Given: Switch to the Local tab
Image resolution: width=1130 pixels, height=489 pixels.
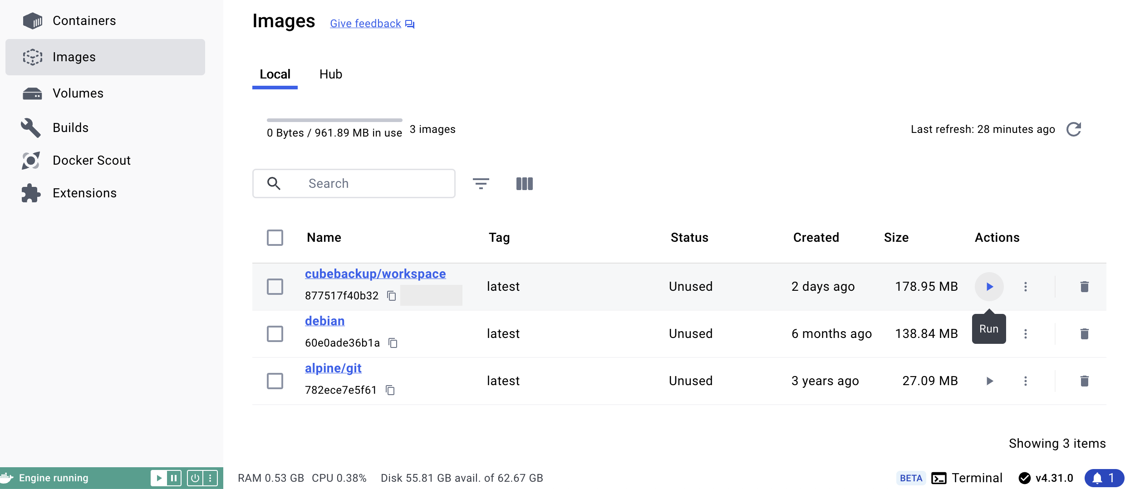Looking at the screenshot, I should 275,74.
